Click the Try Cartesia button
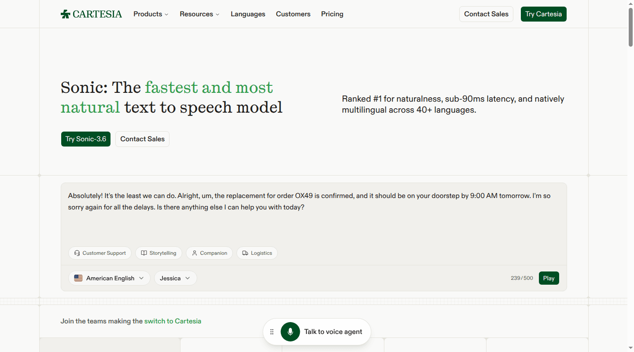The image size is (634, 352). tap(543, 14)
